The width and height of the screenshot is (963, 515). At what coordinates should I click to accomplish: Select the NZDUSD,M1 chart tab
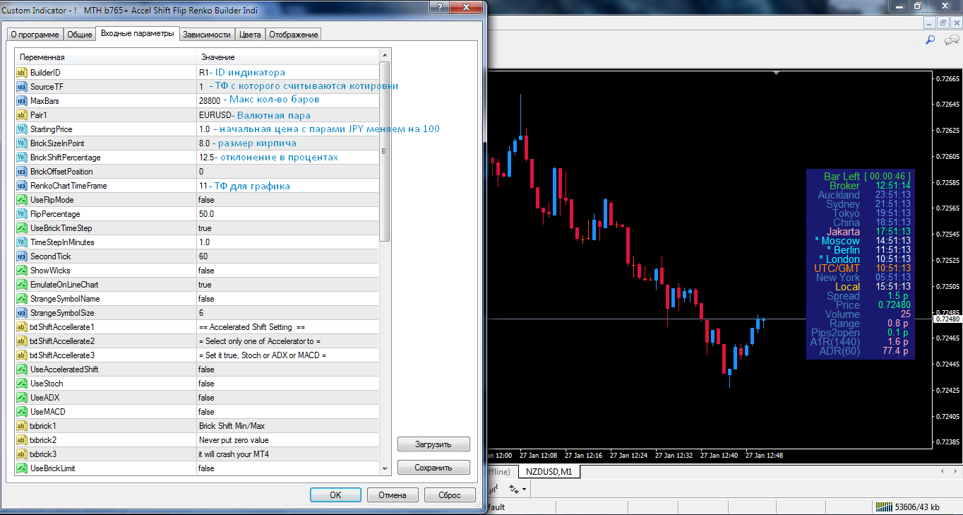coord(549,472)
